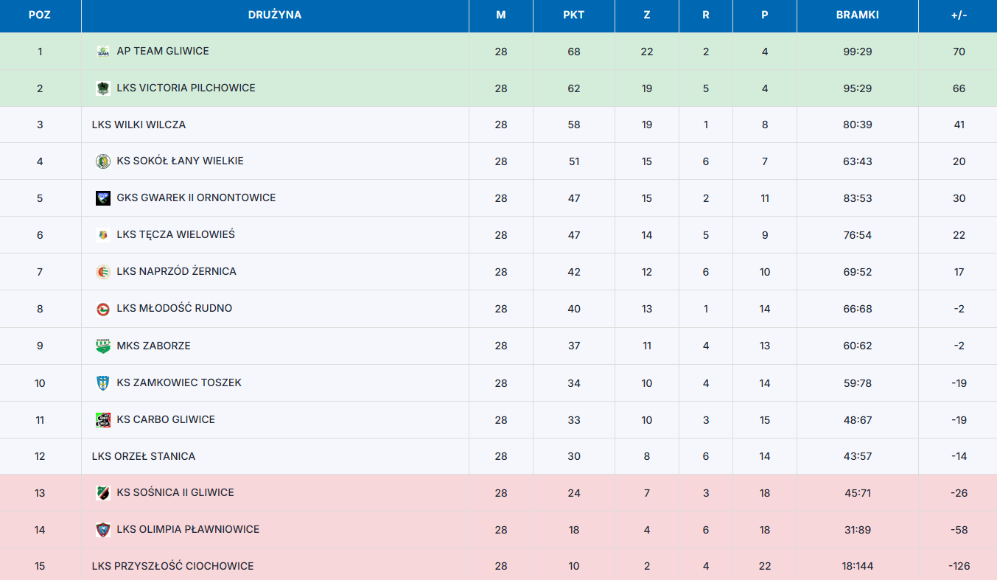
Task: Click the KS Zamkowiec Toszek shield icon
Action: (103, 383)
